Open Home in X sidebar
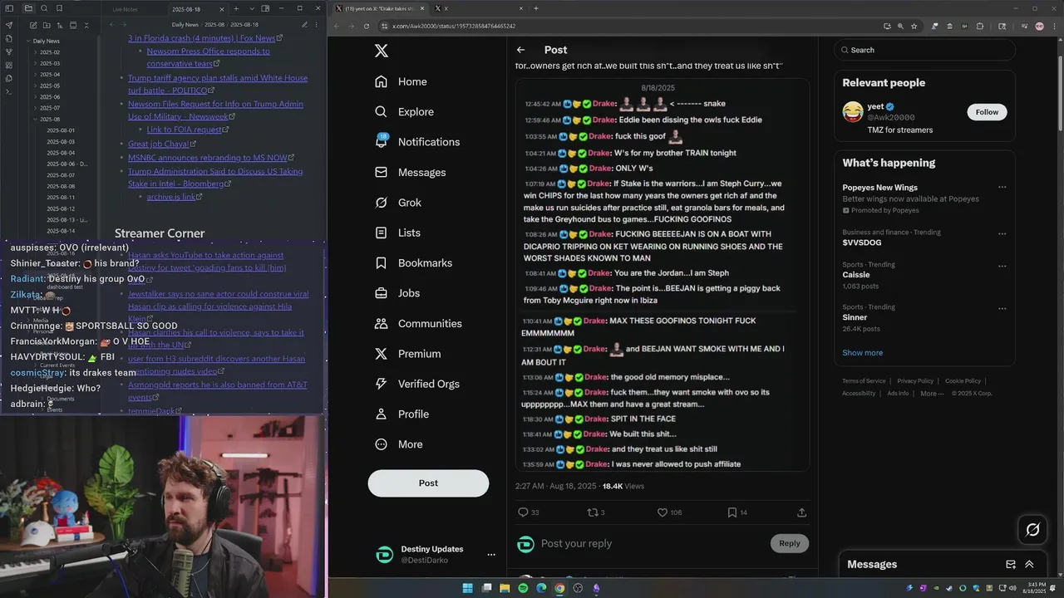The width and height of the screenshot is (1064, 598). tap(401, 81)
